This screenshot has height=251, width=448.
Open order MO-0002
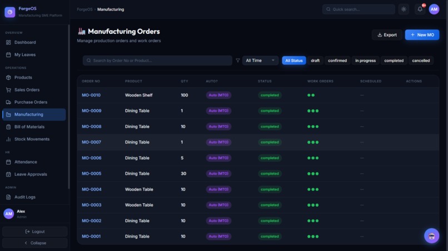coord(91,221)
